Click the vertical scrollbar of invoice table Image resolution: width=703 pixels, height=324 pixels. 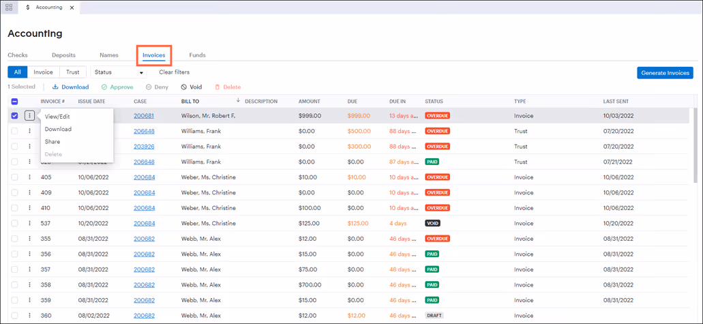click(695, 146)
